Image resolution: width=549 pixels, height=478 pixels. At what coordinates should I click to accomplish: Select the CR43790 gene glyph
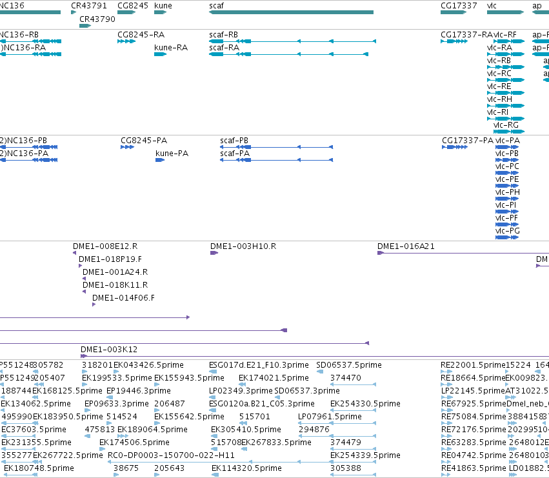pyautogui.click(x=85, y=26)
